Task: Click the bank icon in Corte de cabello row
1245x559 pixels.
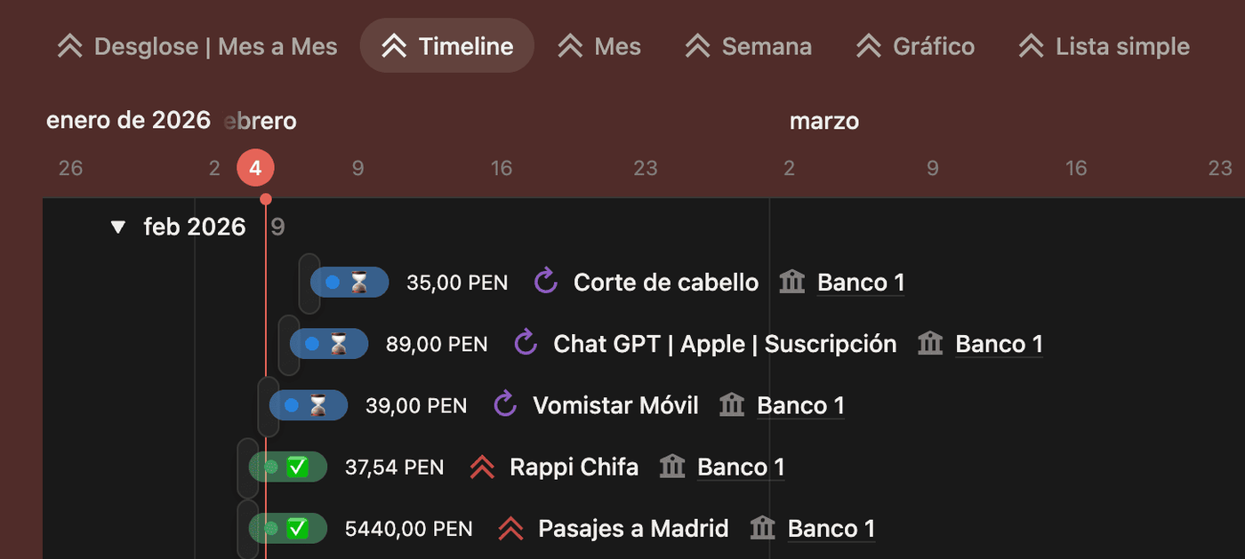Action: 791,283
